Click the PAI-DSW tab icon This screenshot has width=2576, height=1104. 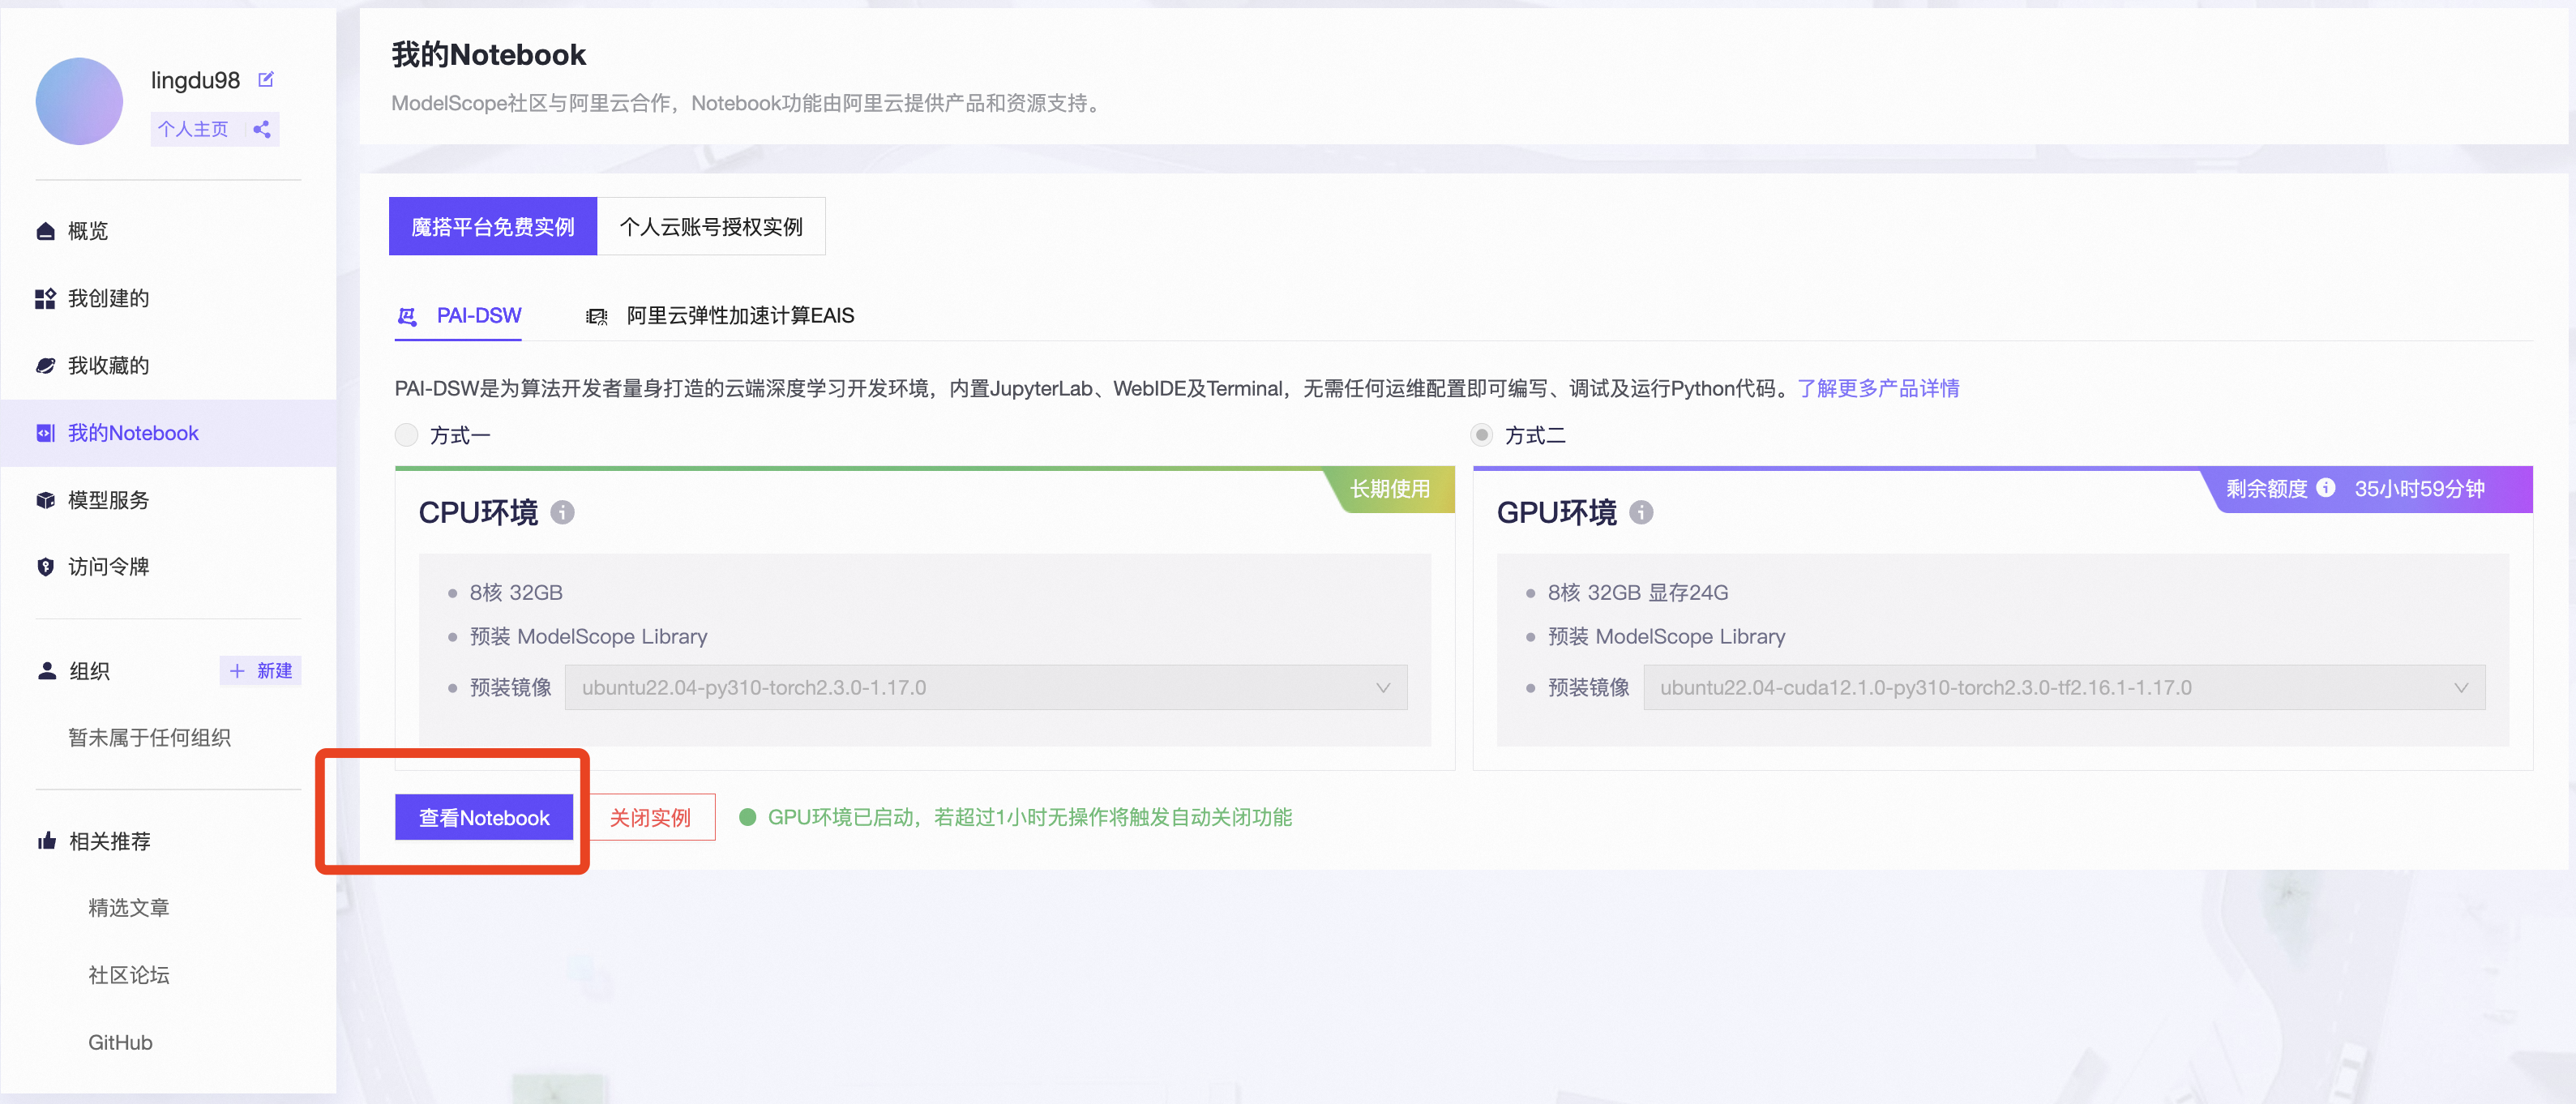click(x=407, y=316)
